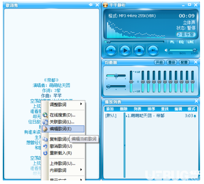Click the 《帝都》 lyric title line
This screenshot has width=204, height=184.
point(51,80)
